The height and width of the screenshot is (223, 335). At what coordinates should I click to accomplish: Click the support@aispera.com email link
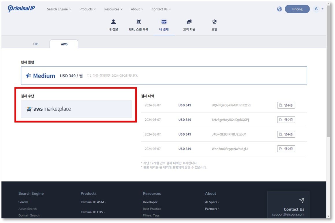click(x=289, y=214)
